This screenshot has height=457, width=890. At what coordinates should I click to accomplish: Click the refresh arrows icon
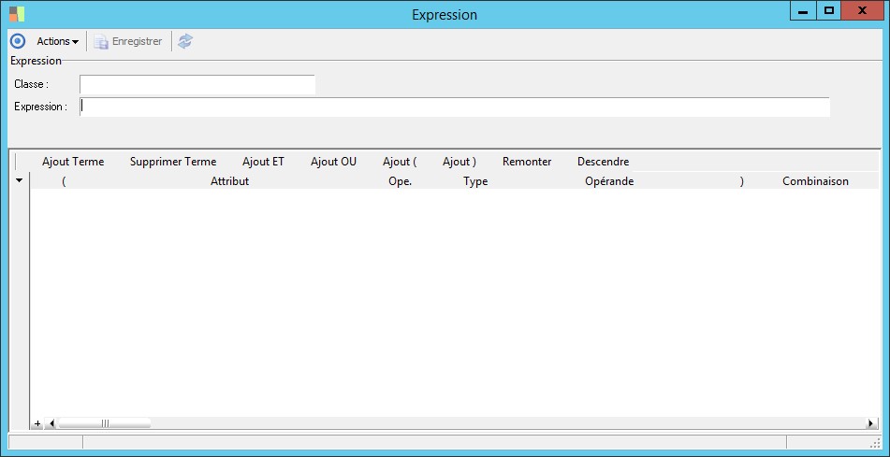tap(185, 41)
